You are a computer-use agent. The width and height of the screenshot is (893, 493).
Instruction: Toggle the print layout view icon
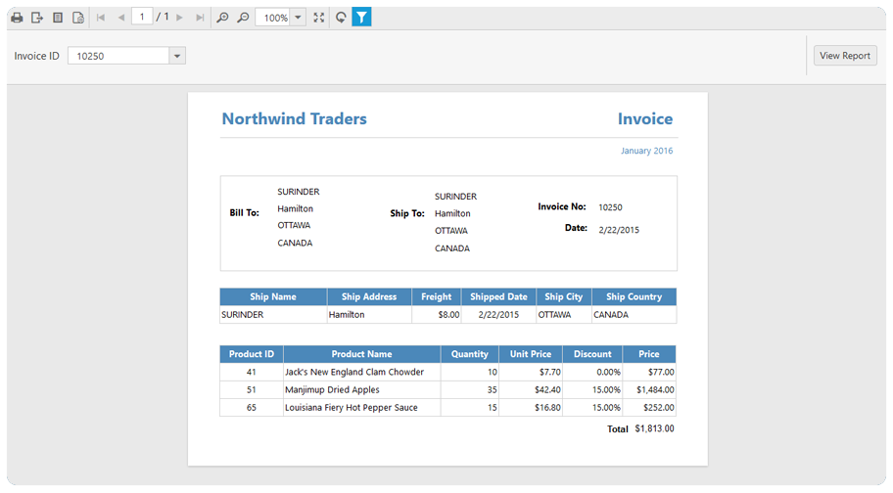pyautogui.click(x=58, y=18)
